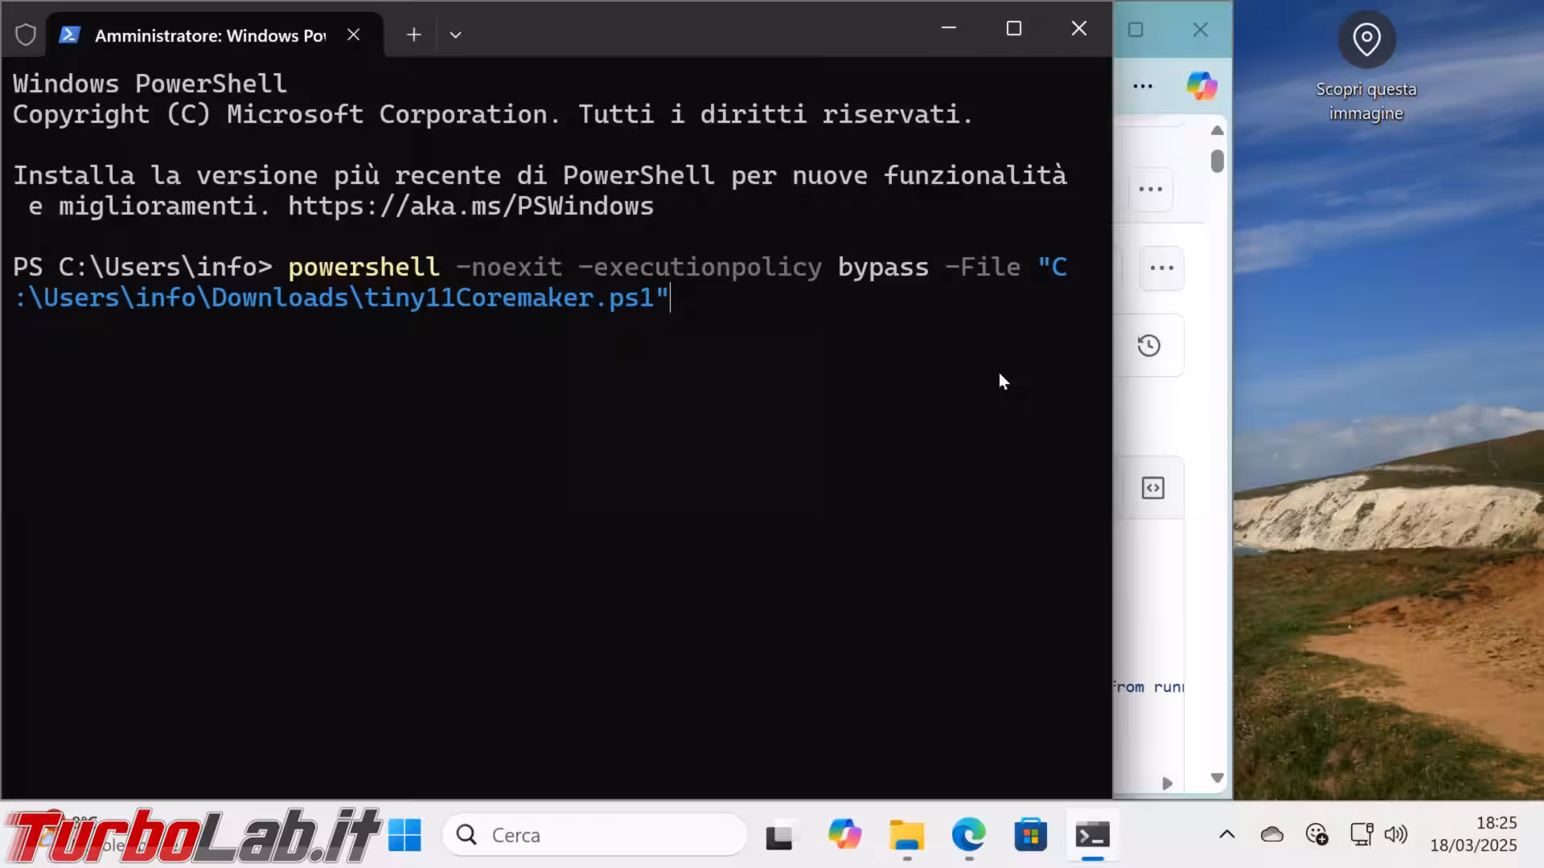1544x868 pixels.
Task: Open File Explorer from taskbar
Action: click(x=906, y=835)
